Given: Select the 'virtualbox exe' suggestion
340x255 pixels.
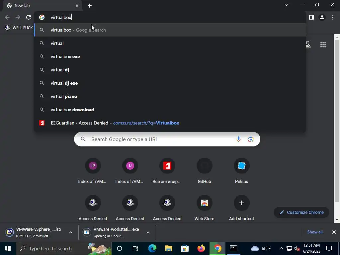Looking at the screenshot, I should [170, 56].
